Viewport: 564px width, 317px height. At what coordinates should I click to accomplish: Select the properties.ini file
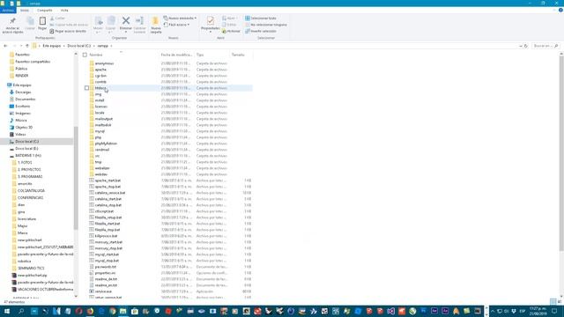pyautogui.click(x=105, y=273)
